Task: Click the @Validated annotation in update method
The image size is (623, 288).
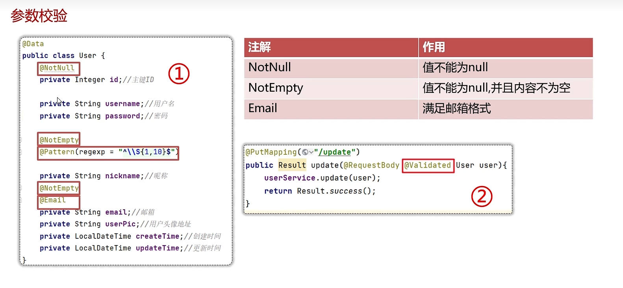Action: tap(428, 165)
